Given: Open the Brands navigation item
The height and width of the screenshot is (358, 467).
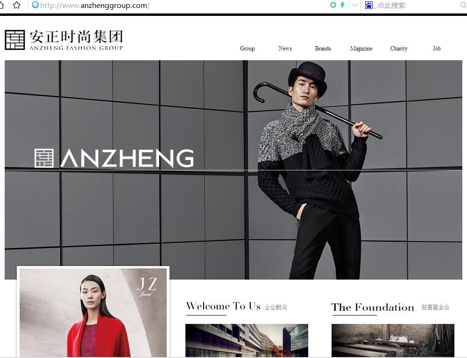Looking at the screenshot, I should (x=323, y=48).
